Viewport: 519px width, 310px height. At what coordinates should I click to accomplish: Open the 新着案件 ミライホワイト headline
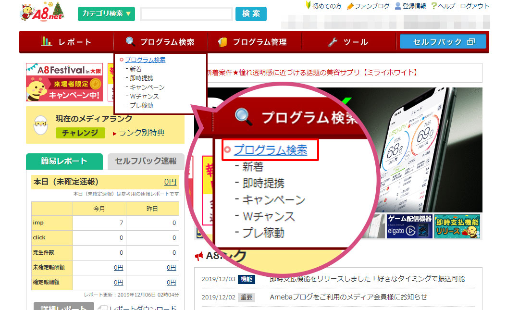pos(312,73)
